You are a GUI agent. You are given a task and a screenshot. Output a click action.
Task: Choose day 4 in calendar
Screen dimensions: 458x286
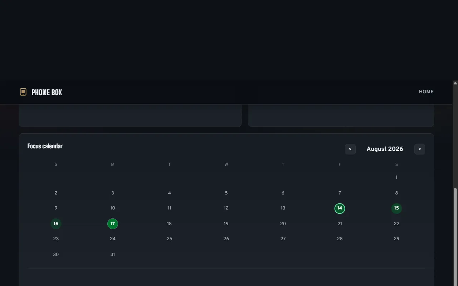pyautogui.click(x=169, y=193)
